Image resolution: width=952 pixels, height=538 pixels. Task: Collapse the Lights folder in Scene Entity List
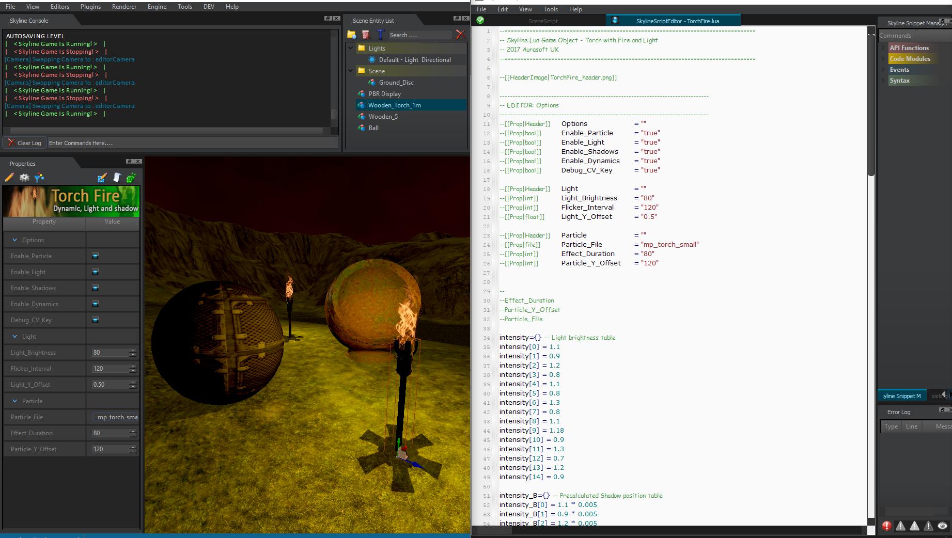coord(351,48)
